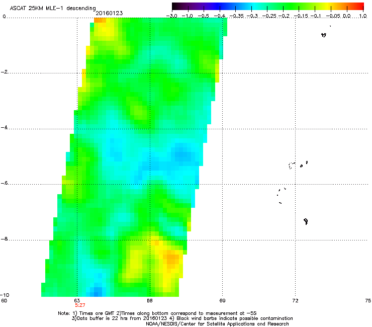The width and height of the screenshot is (372, 327).
Task: Click the colorbar tick label '0.0'
Action: pos(347,16)
